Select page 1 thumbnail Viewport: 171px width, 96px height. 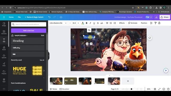tap(56, 81)
